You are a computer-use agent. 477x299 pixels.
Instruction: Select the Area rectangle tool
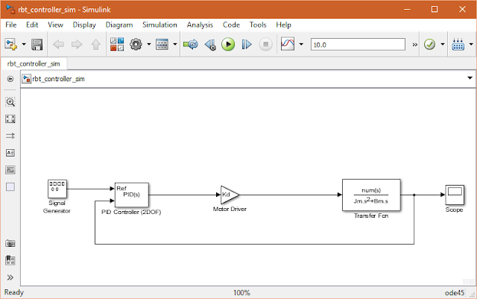click(x=10, y=187)
